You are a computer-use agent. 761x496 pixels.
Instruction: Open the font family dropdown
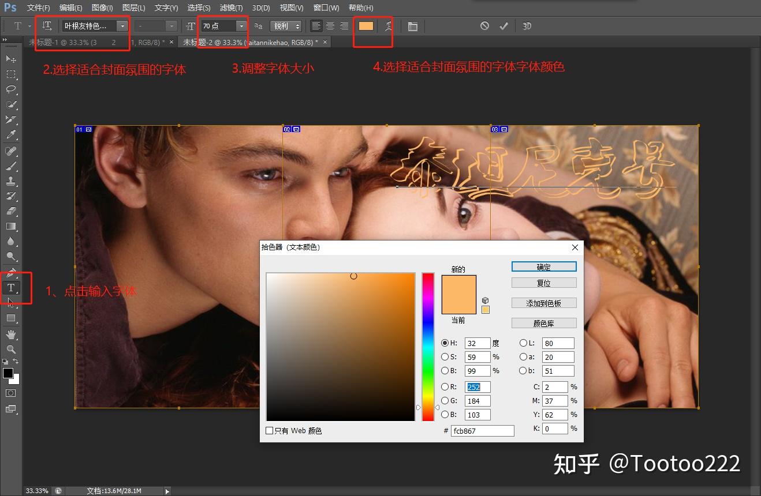[x=122, y=26]
